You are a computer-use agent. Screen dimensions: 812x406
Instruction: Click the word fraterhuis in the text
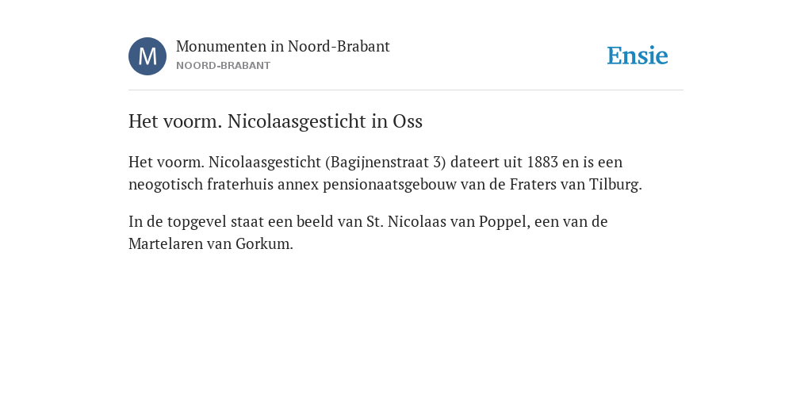240,184
